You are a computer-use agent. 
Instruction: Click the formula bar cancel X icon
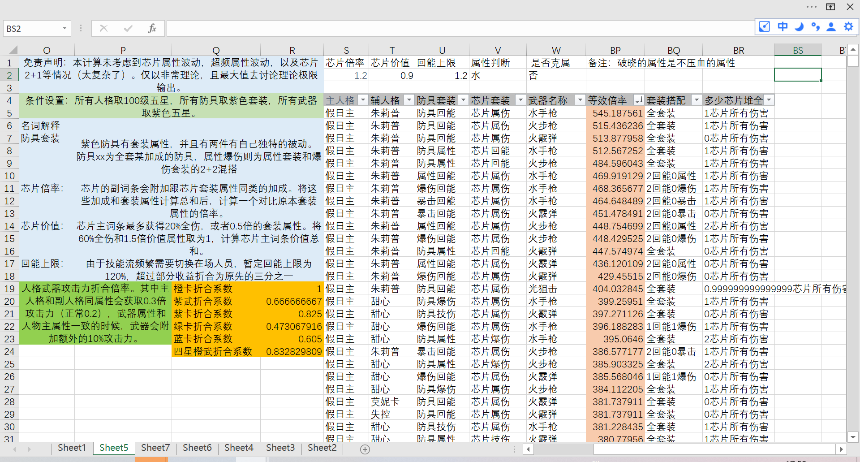[x=103, y=28]
